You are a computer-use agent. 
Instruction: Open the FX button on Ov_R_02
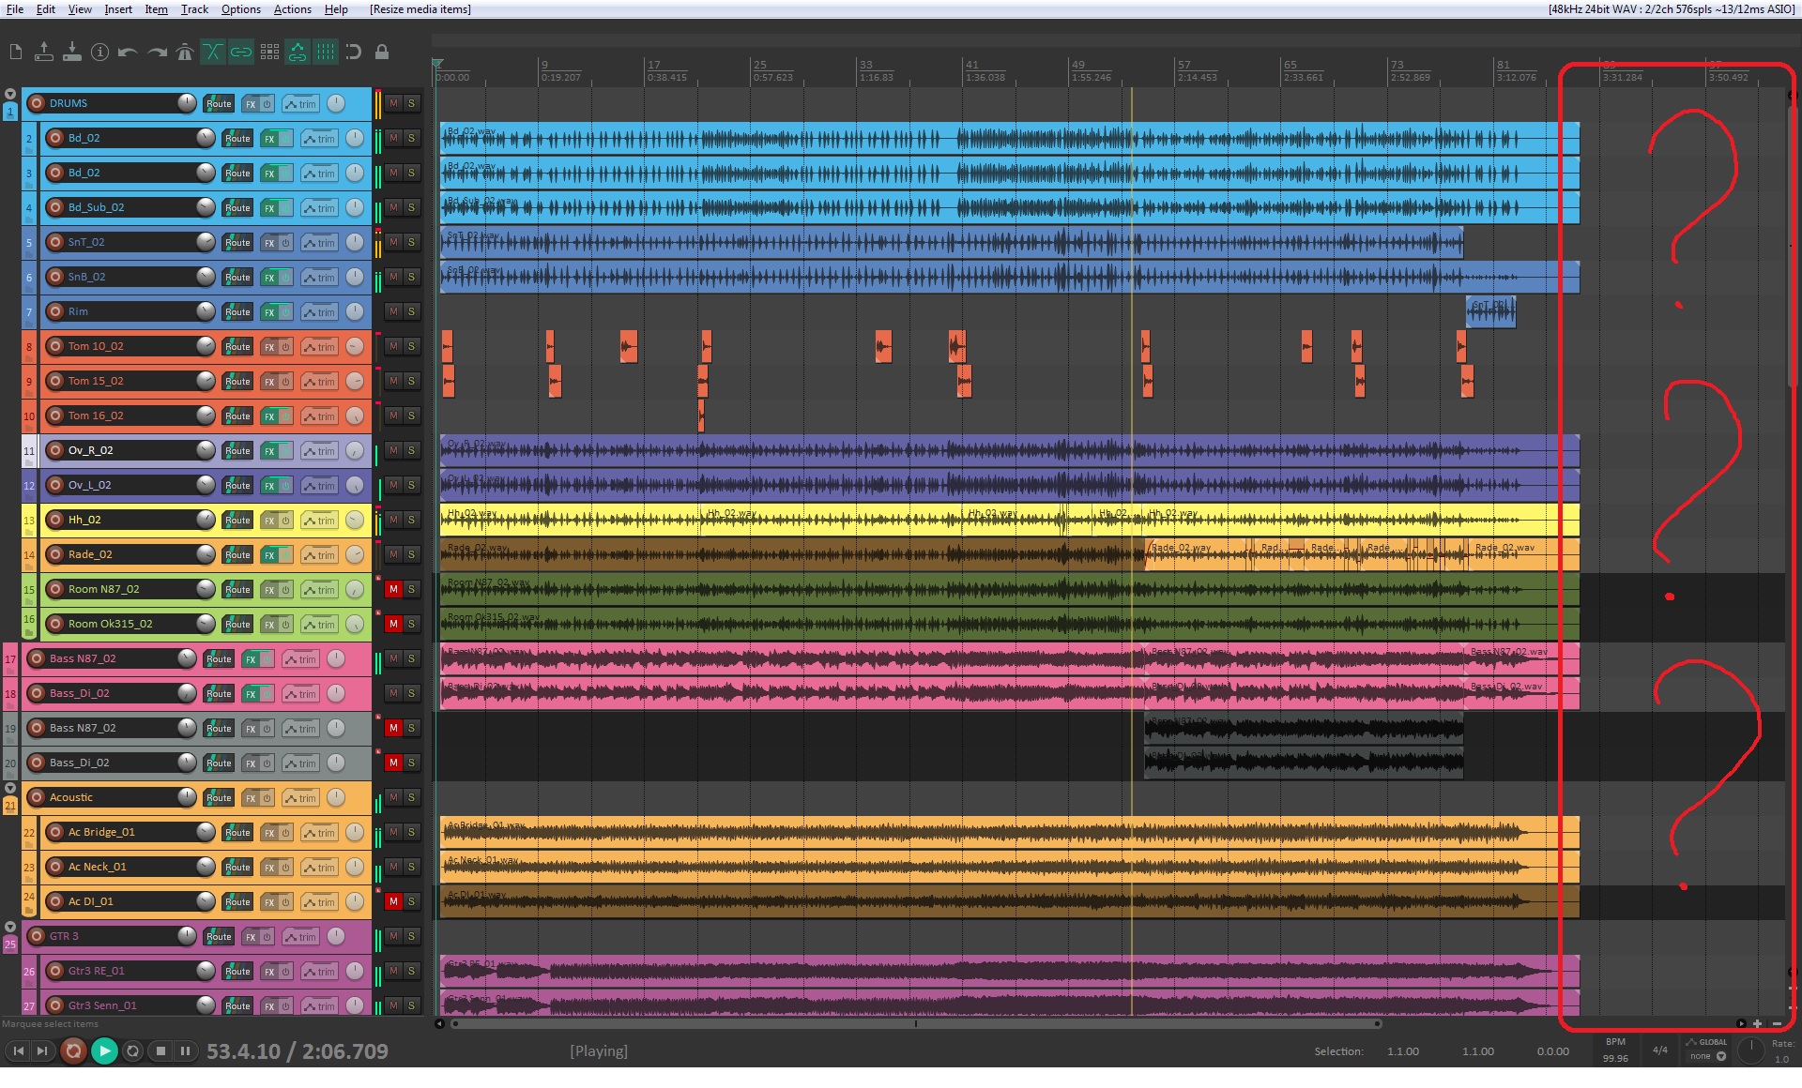(269, 451)
